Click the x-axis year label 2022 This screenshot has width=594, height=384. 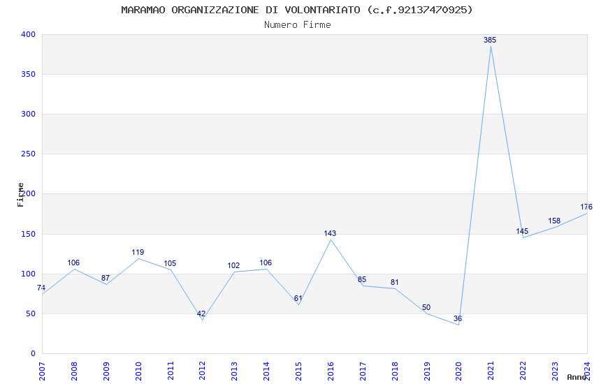[523, 371]
